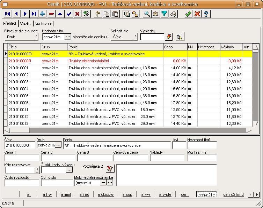The height and width of the screenshot is (208, 263).
Task: Click the Poznámka 2 edit button
Action: 110,168
